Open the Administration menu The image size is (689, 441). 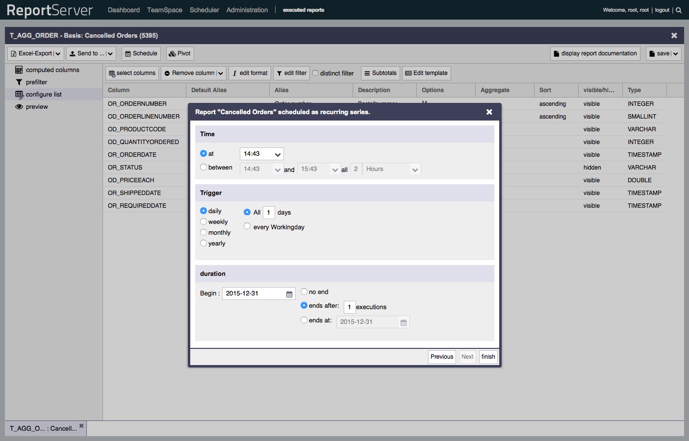pyautogui.click(x=247, y=10)
